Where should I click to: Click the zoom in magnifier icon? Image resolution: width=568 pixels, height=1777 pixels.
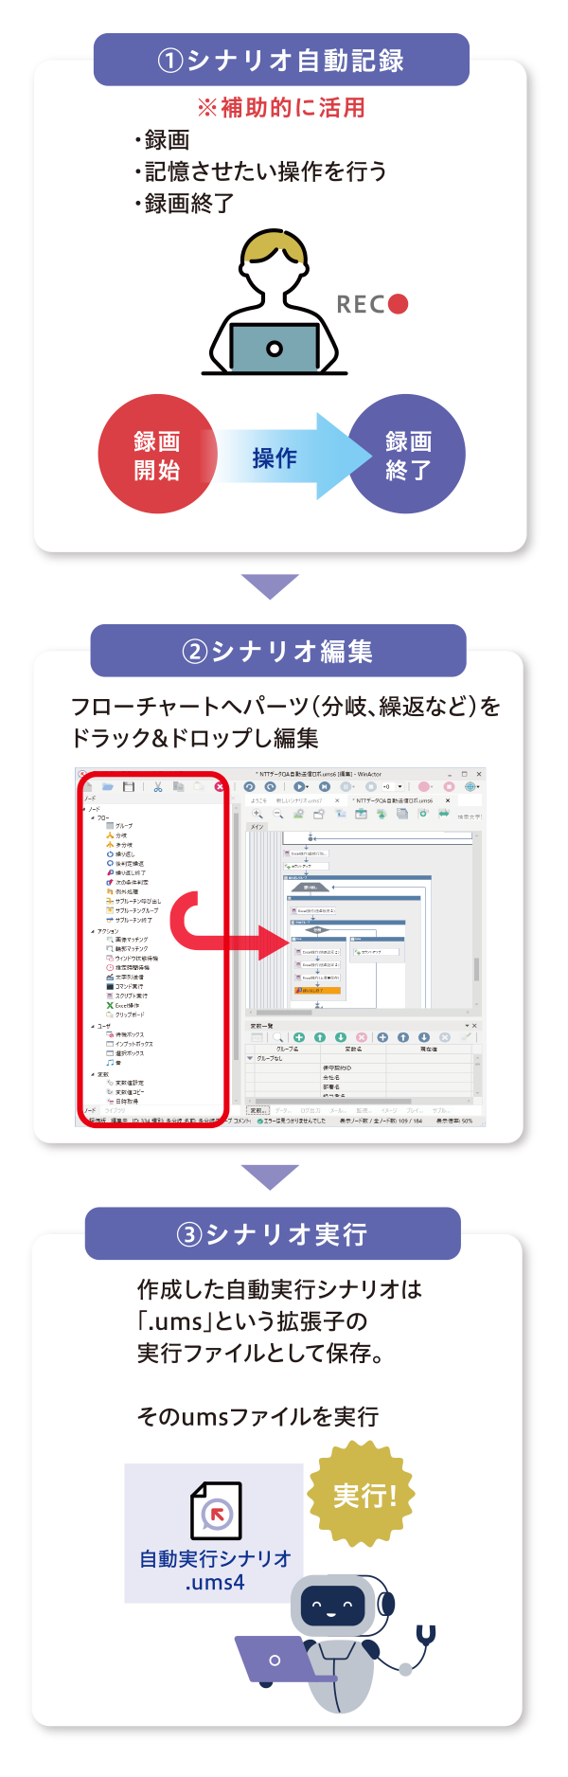point(257,813)
